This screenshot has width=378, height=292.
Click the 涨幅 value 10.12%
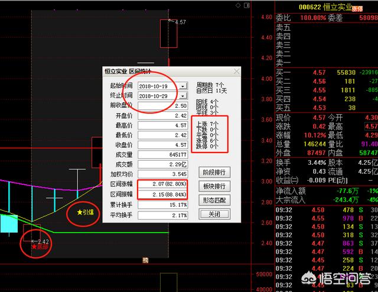point(315,135)
